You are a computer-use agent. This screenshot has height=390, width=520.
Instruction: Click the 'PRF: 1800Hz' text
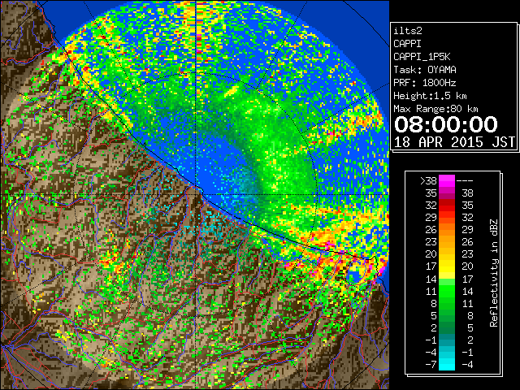(x=425, y=83)
